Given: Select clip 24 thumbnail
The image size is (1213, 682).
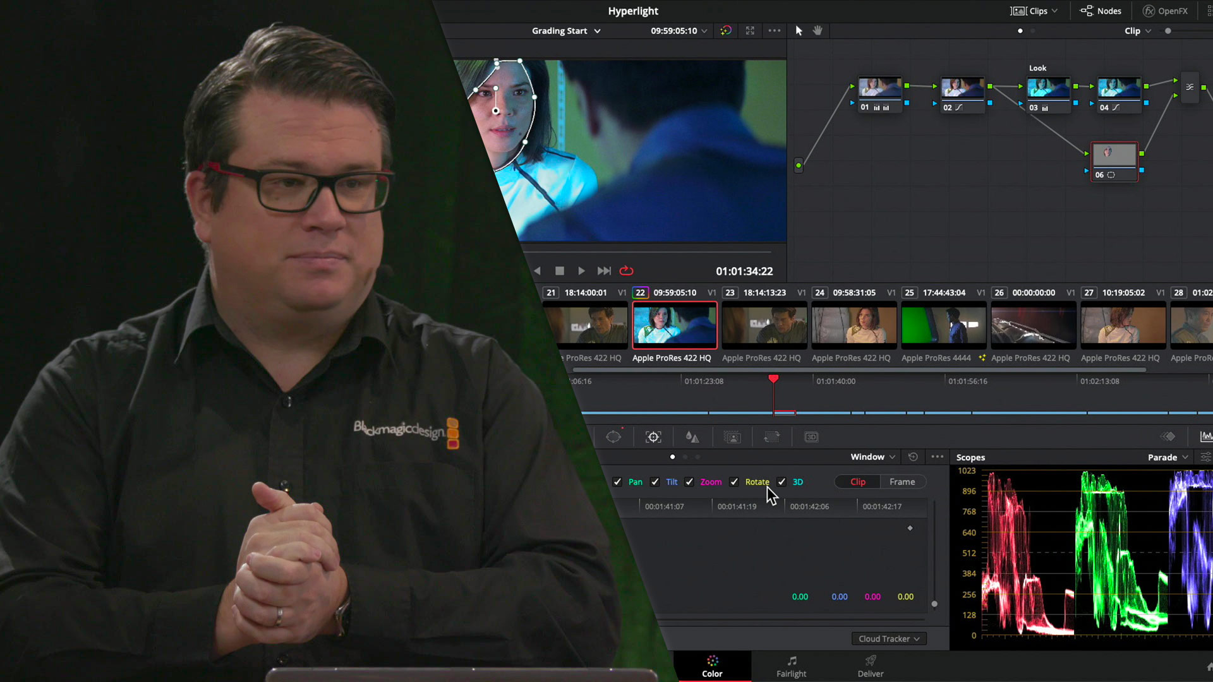Looking at the screenshot, I should tap(854, 325).
